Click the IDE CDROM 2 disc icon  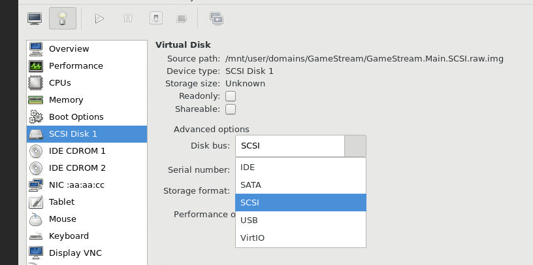click(36, 168)
